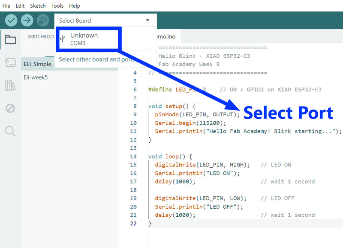
Task: Click the "Hello Fab Academy" println line
Action: click(x=248, y=131)
